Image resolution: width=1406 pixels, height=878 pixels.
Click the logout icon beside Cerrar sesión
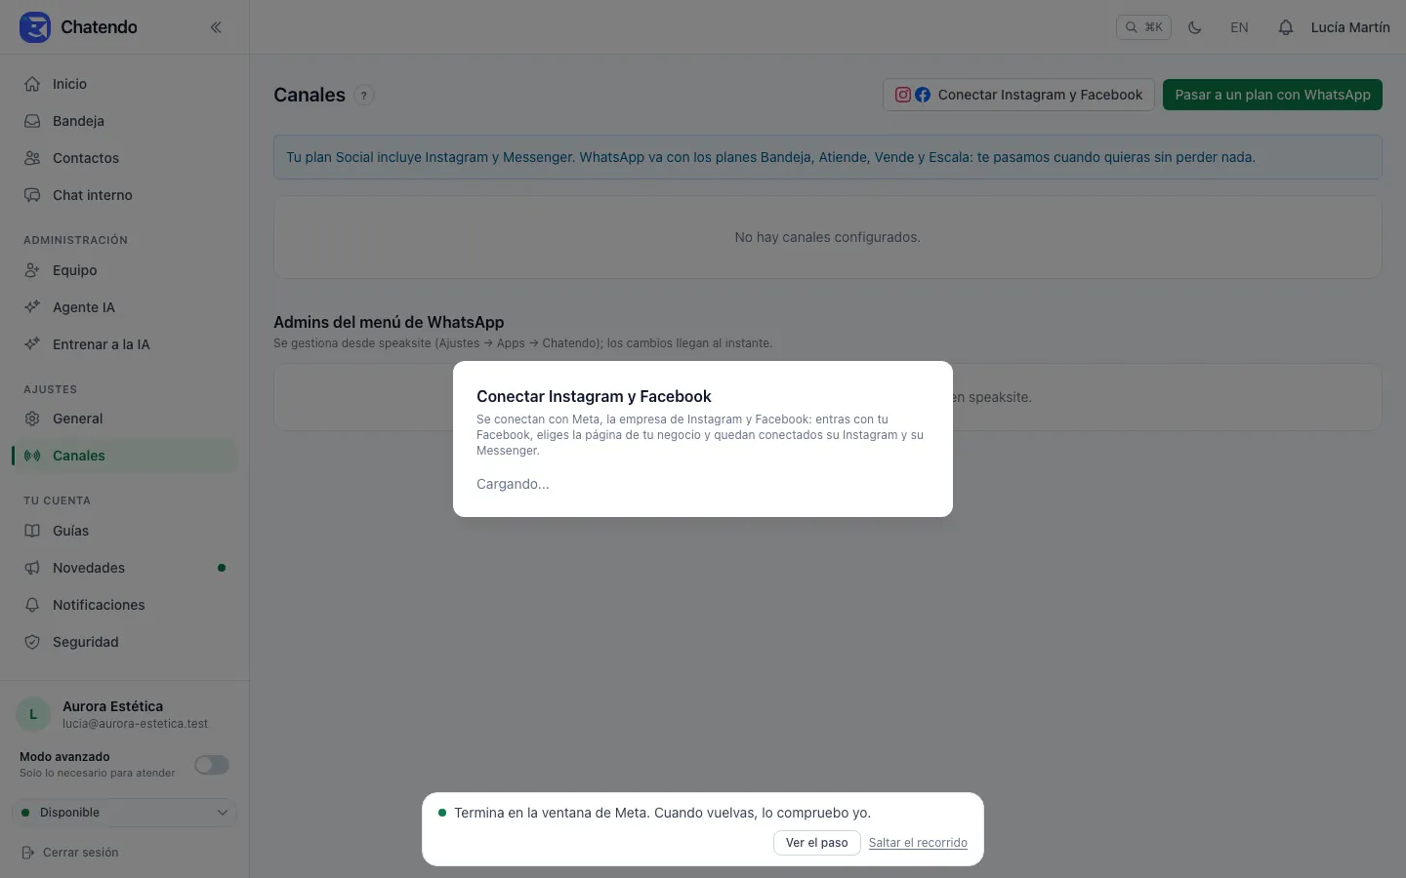pyautogui.click(x=28, y=853)
